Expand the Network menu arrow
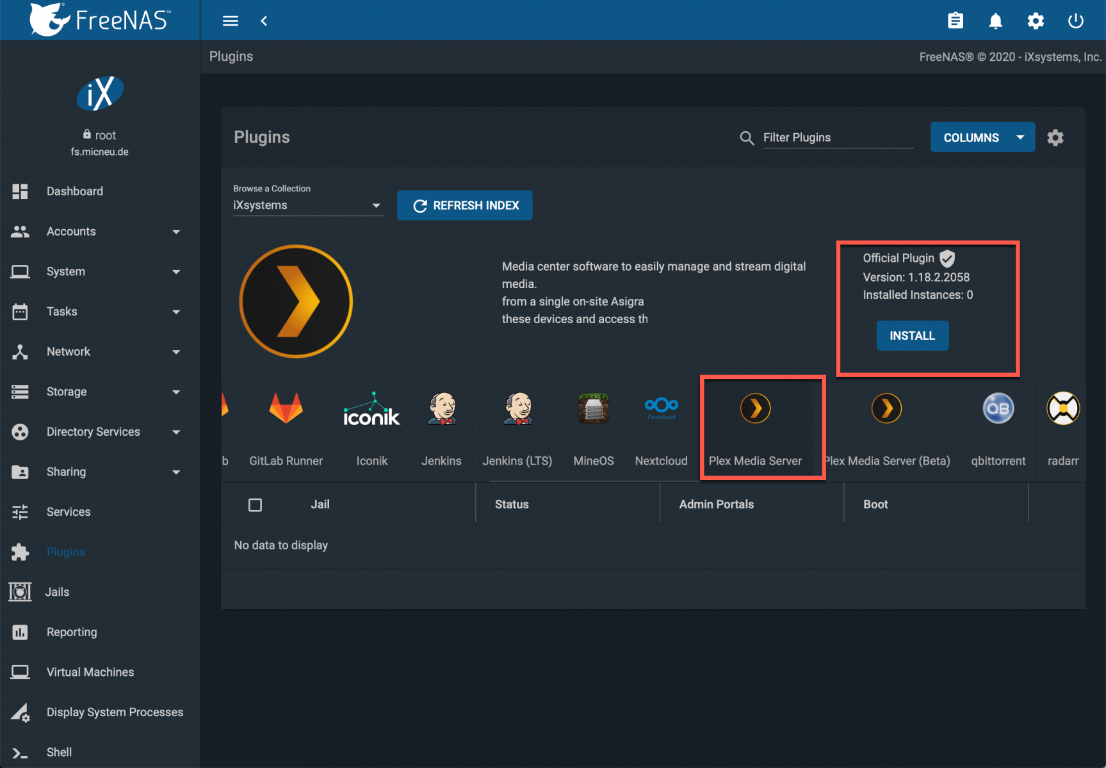Screen dimensions: 1106x768 tap(176, 352)
